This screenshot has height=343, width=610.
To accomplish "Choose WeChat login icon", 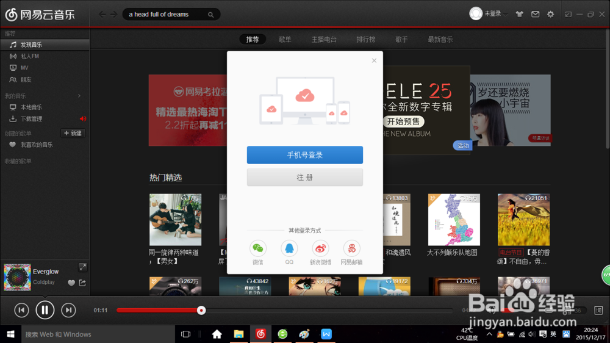I will coord(257,248).
